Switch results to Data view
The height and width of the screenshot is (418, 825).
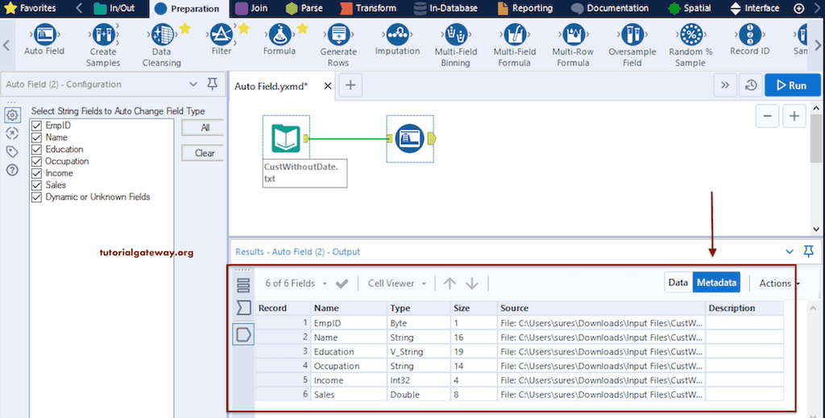click(x=678, y=283)
